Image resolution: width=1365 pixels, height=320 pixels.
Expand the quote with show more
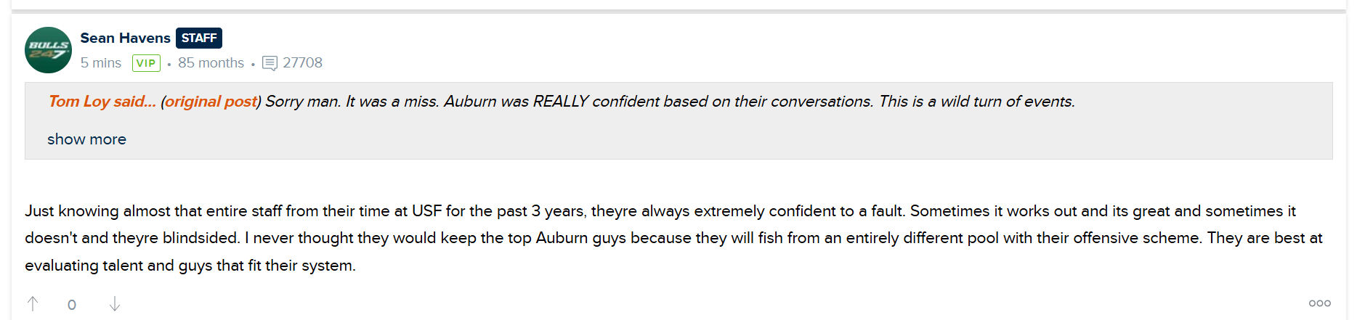pyautogui.click(x=86, y=139)
